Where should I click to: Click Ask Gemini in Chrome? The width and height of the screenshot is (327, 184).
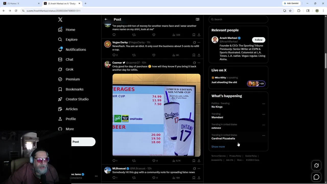tap(291, 3)
